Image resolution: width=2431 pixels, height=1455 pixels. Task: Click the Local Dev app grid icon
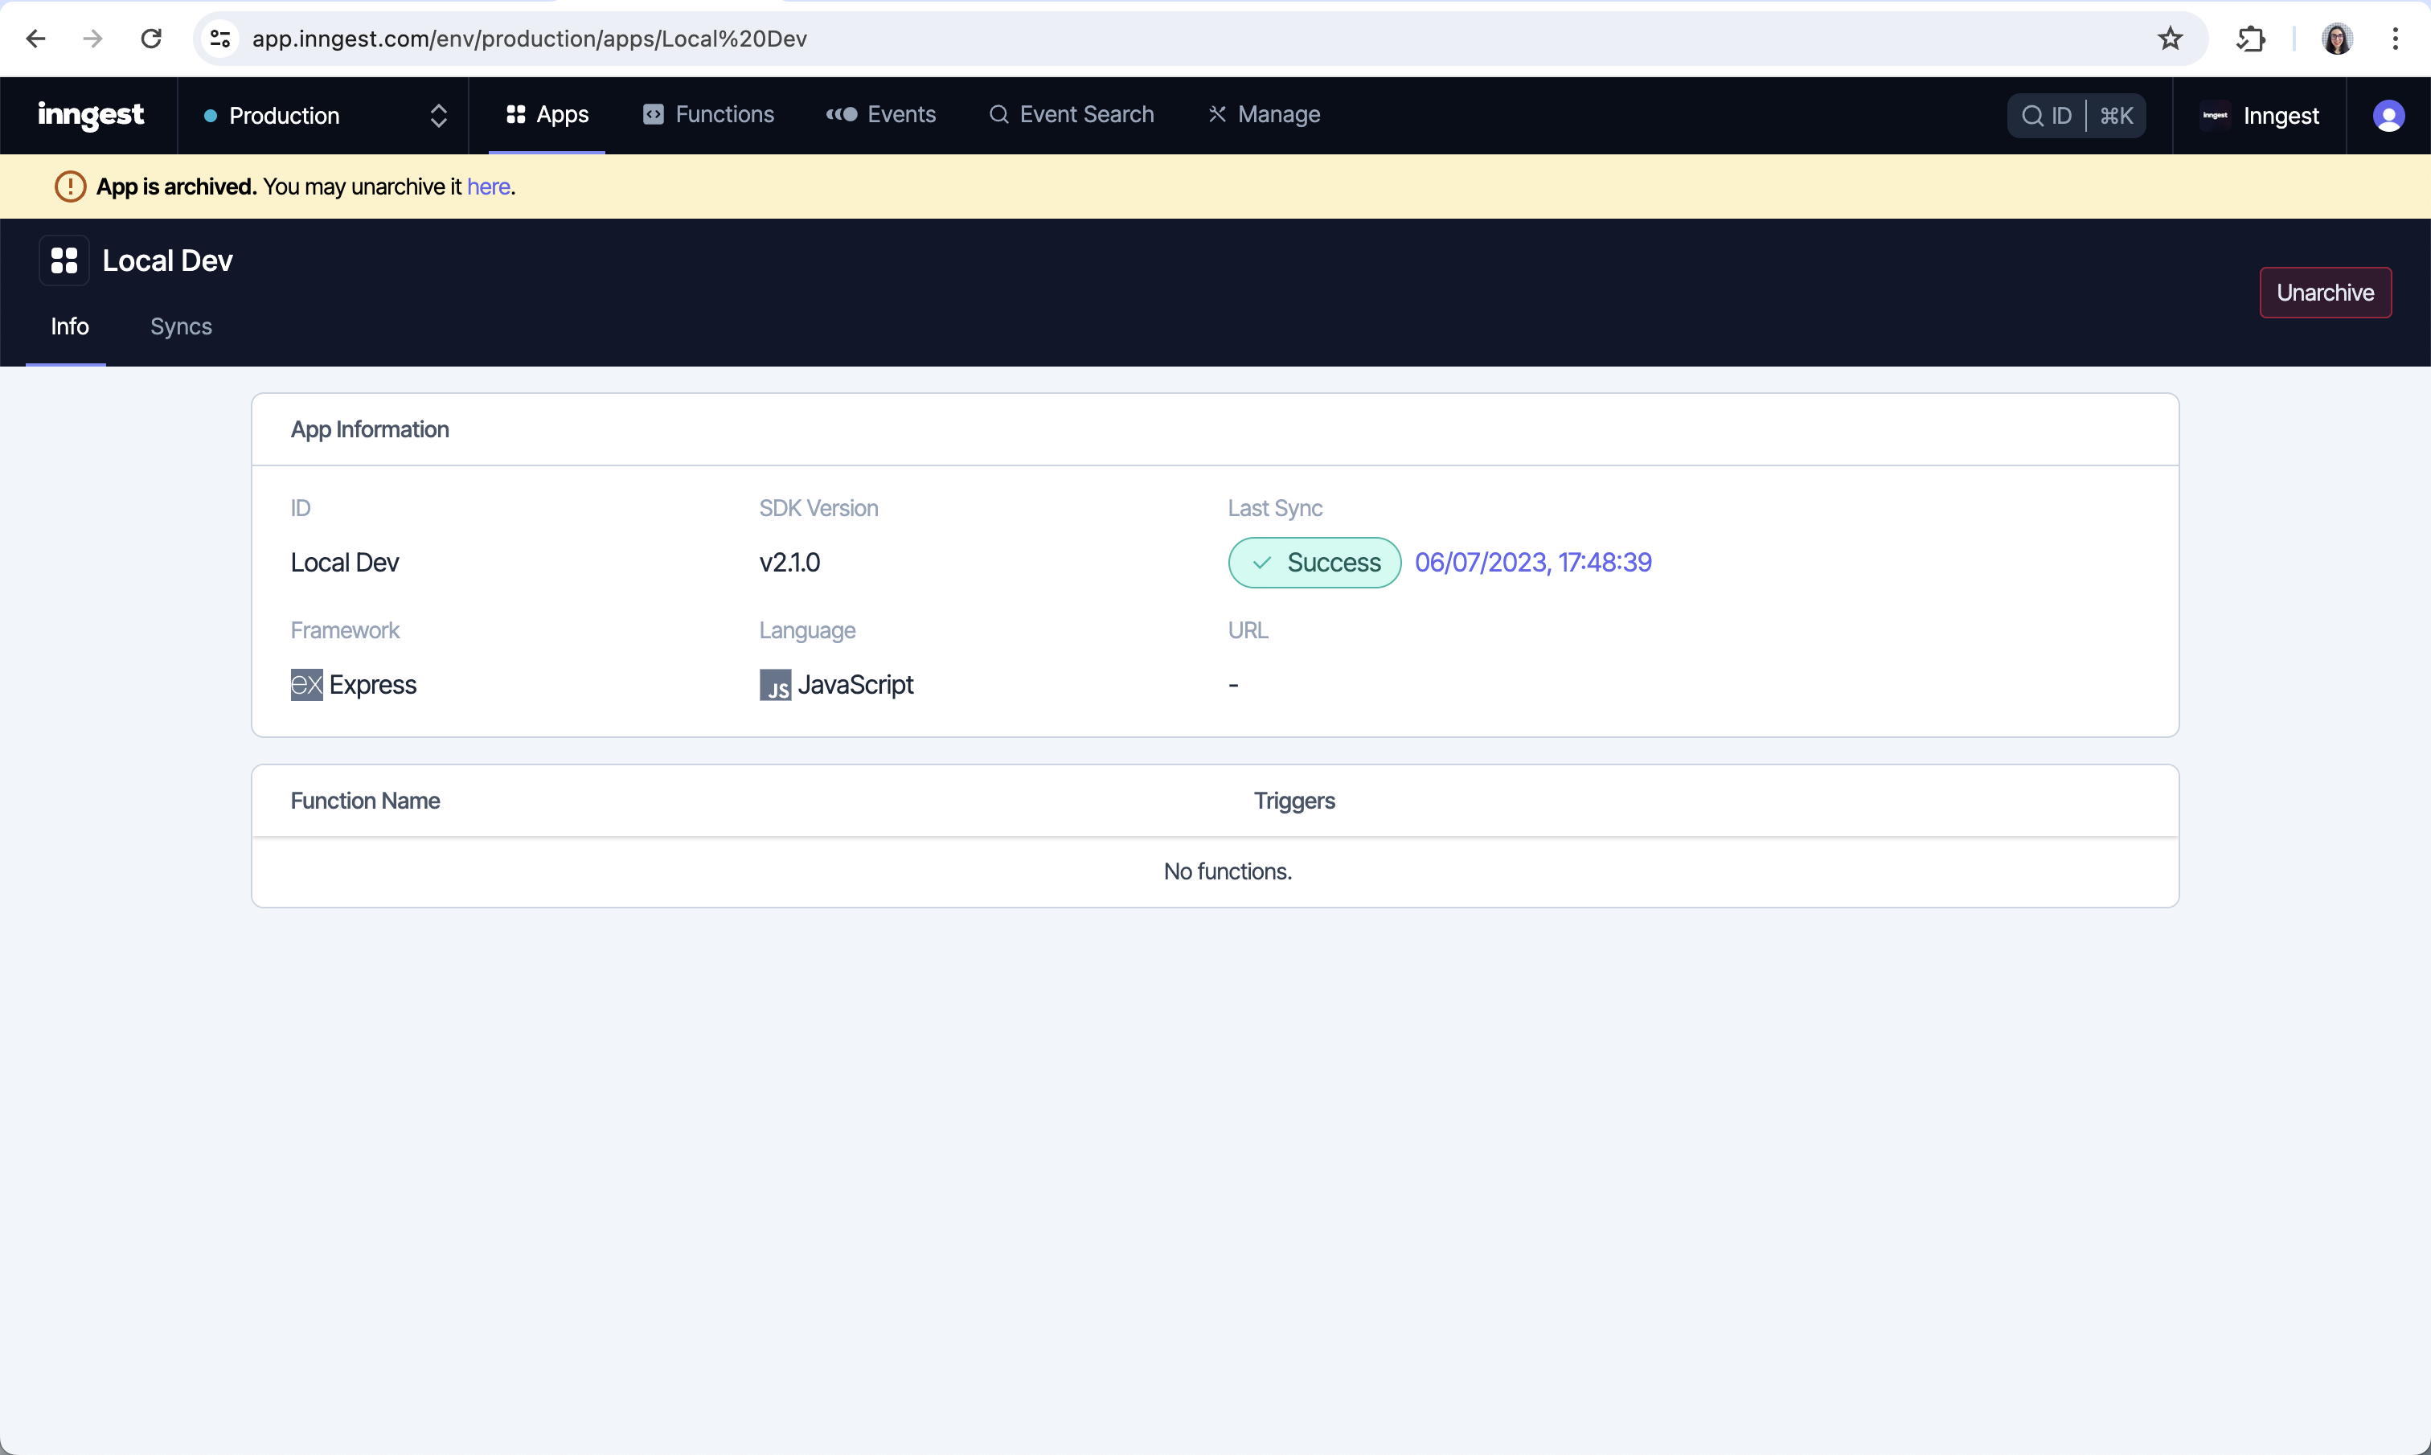(x=64, y=260)
